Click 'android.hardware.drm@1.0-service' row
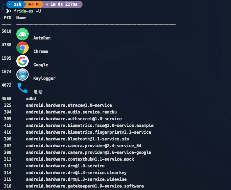The height and width of the screenshot is (190, 231). [65, 166]
